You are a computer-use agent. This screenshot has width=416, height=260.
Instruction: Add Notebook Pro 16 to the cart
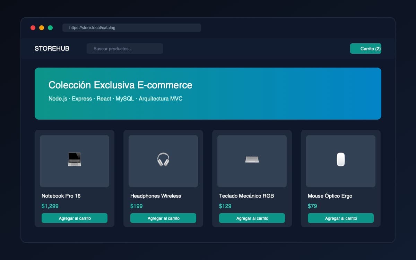tap(75, 218)
